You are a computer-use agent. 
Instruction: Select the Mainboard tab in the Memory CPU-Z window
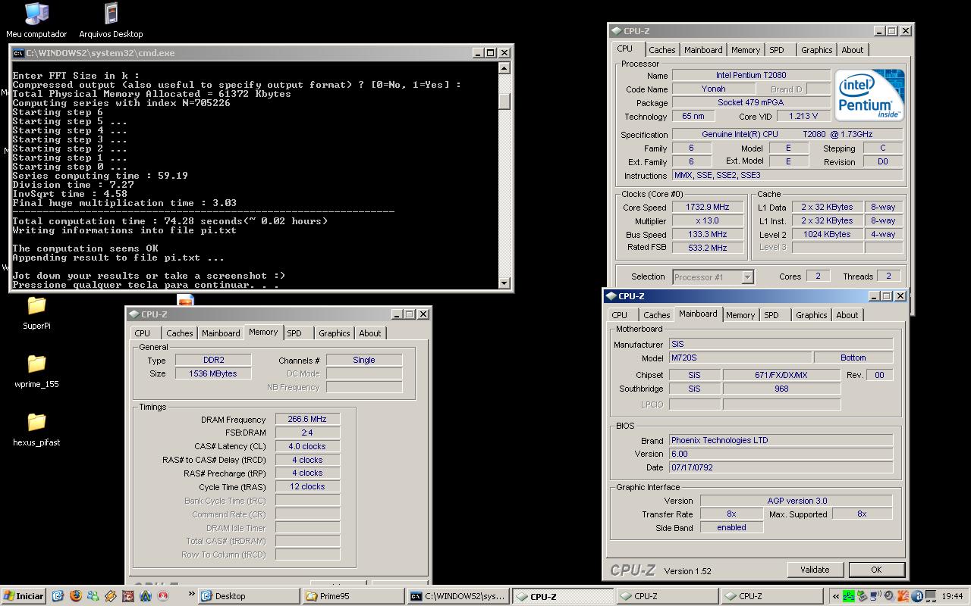(221, 333)
